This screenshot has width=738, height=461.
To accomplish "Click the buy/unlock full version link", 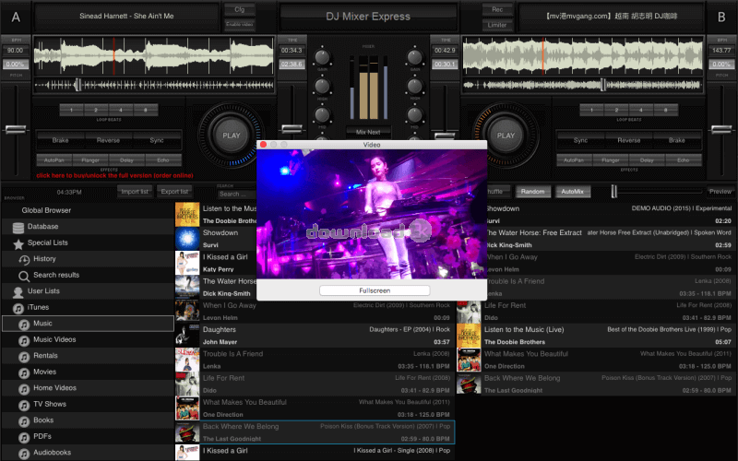I will [114, 175].
